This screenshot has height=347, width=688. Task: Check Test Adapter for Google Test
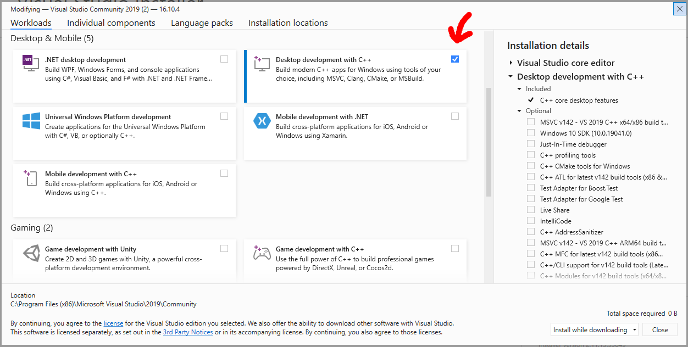coord(531,199)
